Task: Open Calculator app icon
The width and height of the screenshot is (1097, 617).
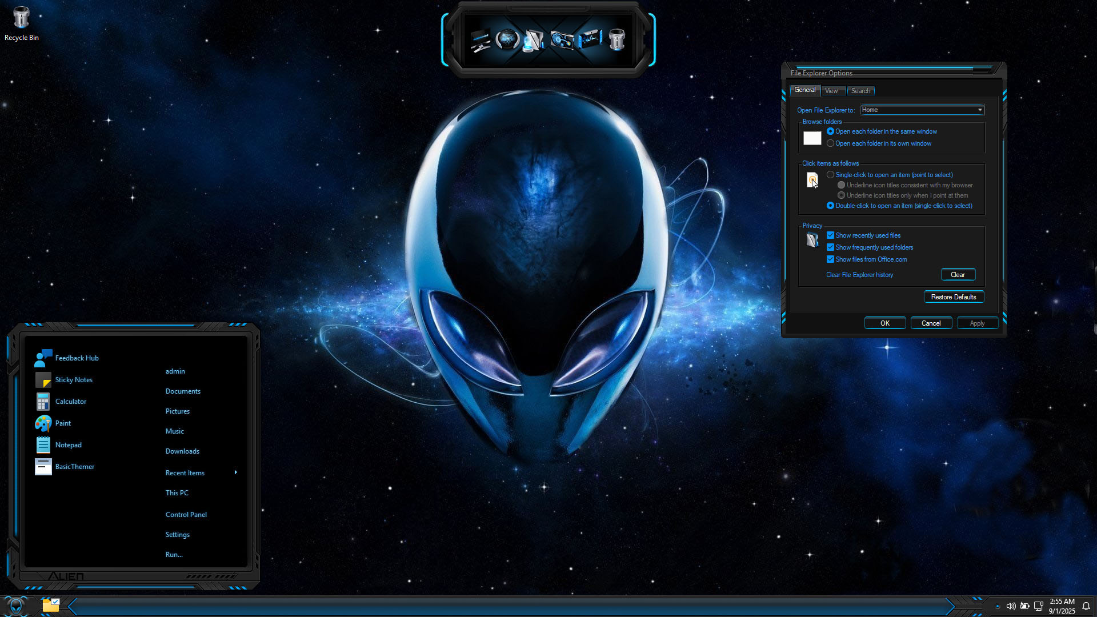Action: [43, 402]
